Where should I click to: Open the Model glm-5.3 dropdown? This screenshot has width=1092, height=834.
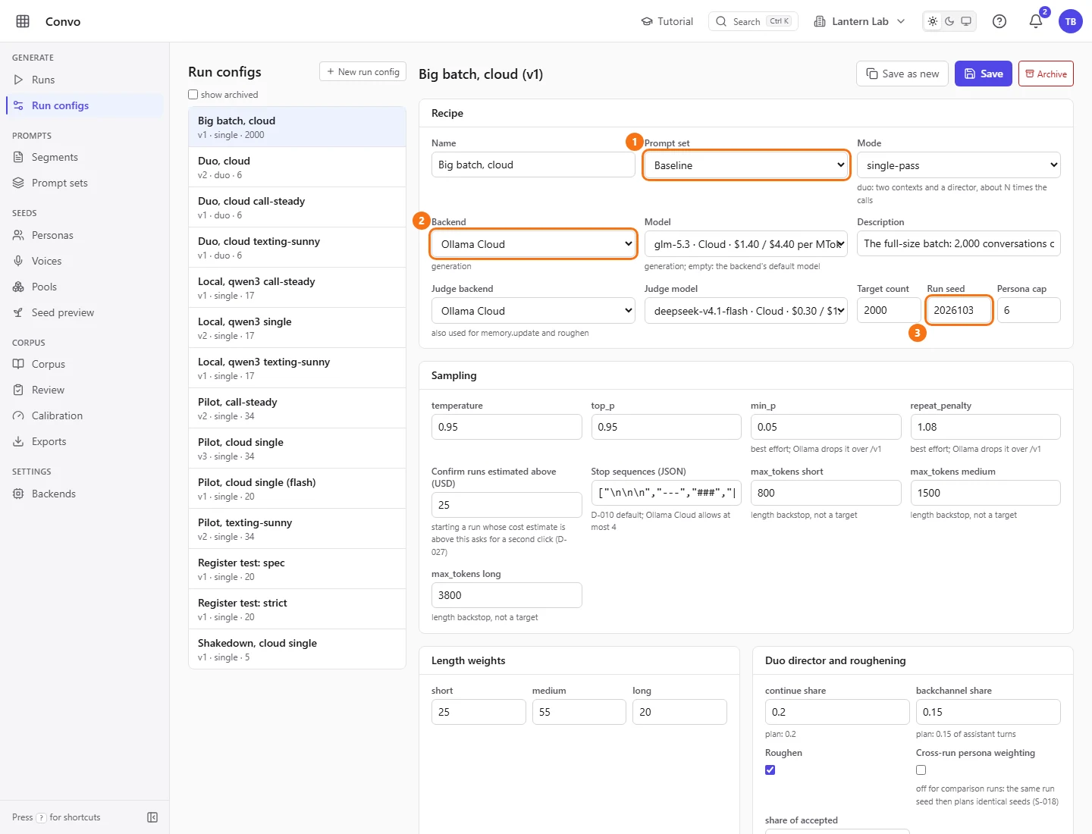pos(746,244)
